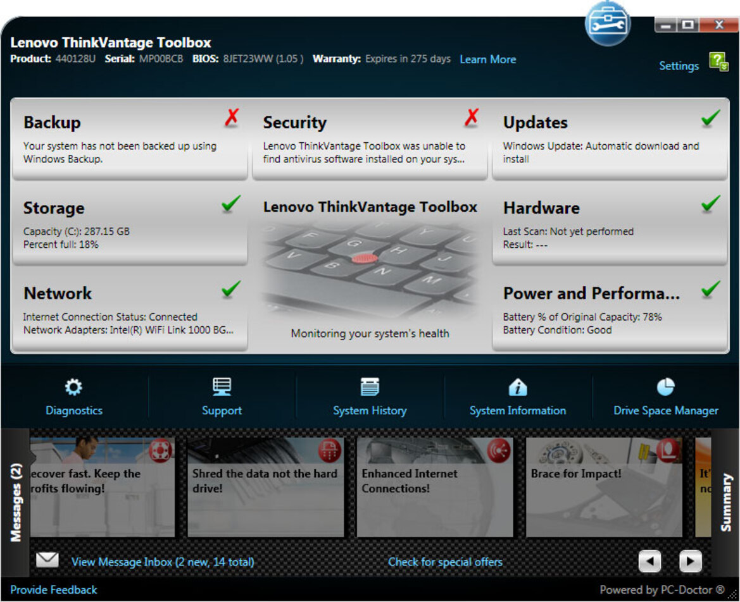Open the System History section label

tap(370, 410)
